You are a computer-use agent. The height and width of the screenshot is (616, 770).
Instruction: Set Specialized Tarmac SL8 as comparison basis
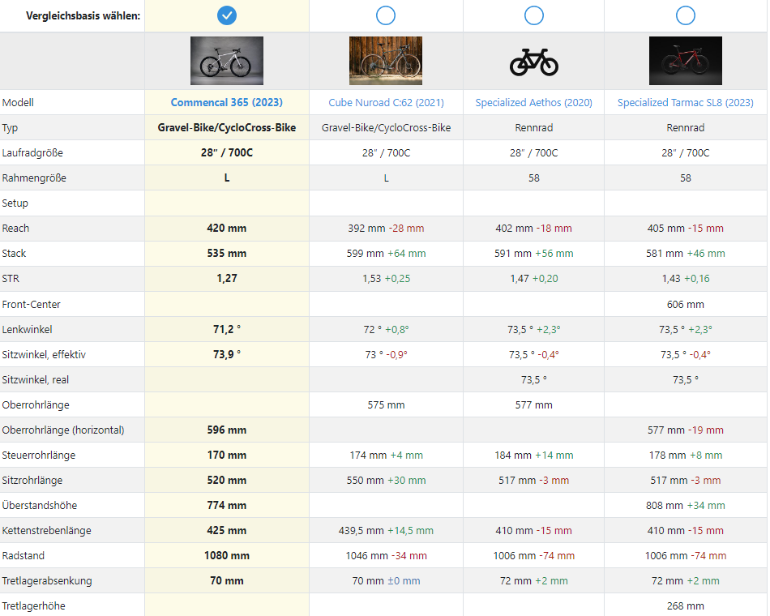[x=686, y=15]
